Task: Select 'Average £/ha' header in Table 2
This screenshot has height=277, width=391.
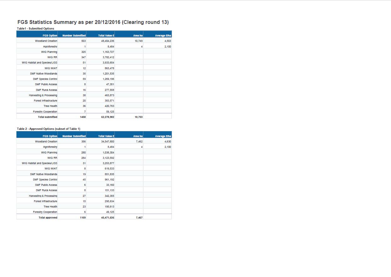Action: tap(163, 136)
